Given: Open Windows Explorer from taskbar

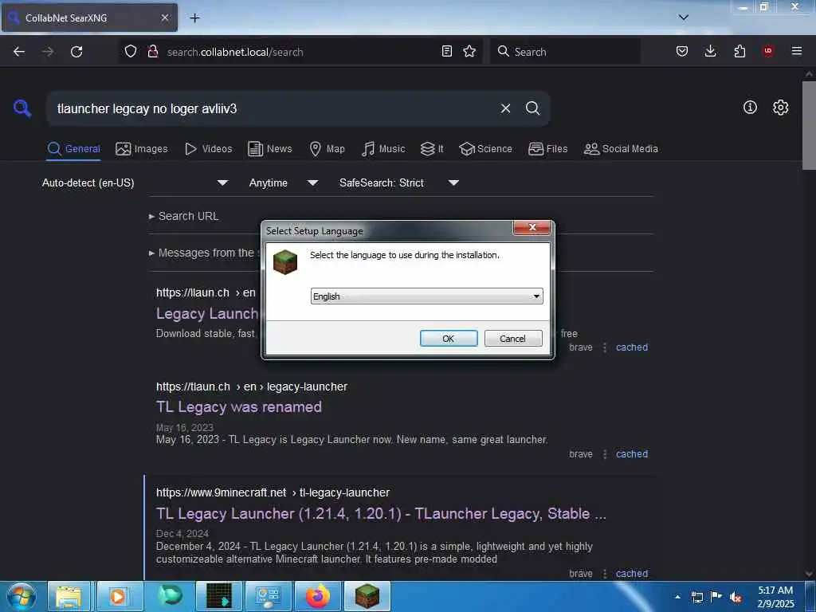Looking at the screenshot, I should pos(69,597).
